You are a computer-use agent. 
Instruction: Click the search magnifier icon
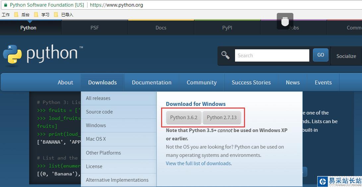225,55
